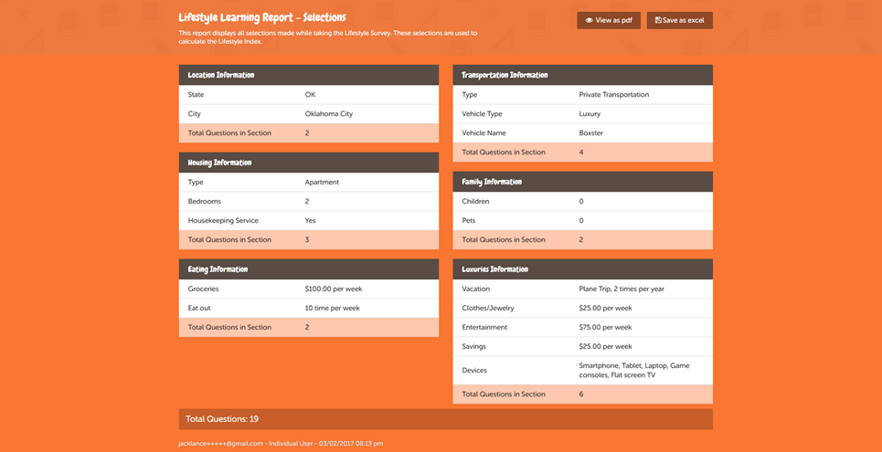The image size is (882, 452).
Task: Select the Private Transportation type value
Action: (613, 95)
